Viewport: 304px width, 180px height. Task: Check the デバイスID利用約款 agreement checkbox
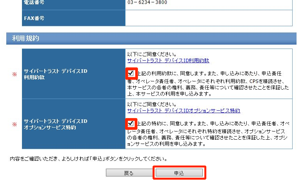131,73
